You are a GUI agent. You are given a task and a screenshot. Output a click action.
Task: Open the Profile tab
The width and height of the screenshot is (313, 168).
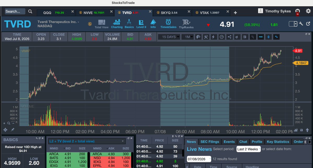coord(257,142)
